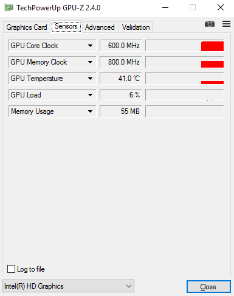Switch to the Advanced tab
234x296 pixels.
tap(100, 27)
